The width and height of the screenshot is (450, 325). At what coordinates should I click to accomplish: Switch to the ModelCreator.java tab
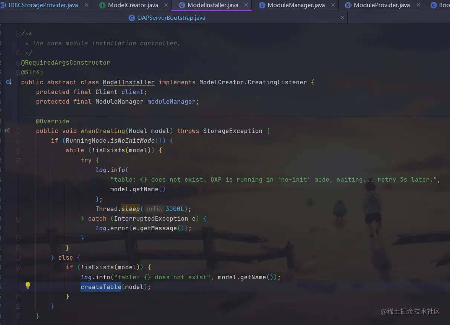133,5
